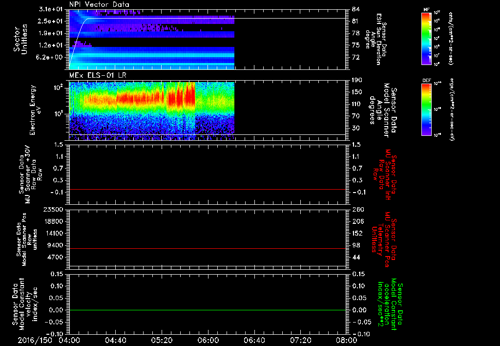This screenshot has width=500, height=346.
Task: Click the "44" telemetry tick value
Action: pos(355,257)
